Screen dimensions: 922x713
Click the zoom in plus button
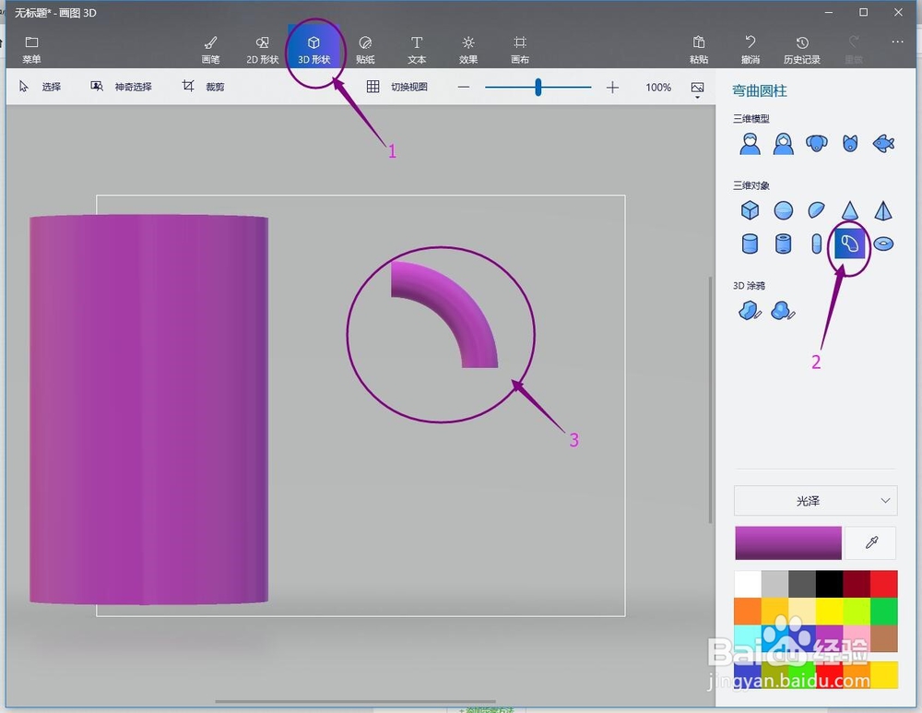(x=612, y=87)
